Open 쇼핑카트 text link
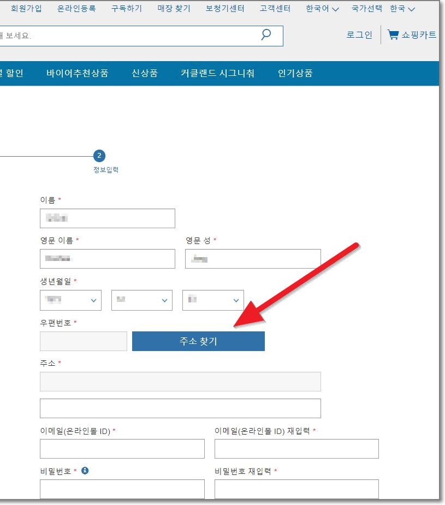Screen dimensions: 445x505 point(419,34)
